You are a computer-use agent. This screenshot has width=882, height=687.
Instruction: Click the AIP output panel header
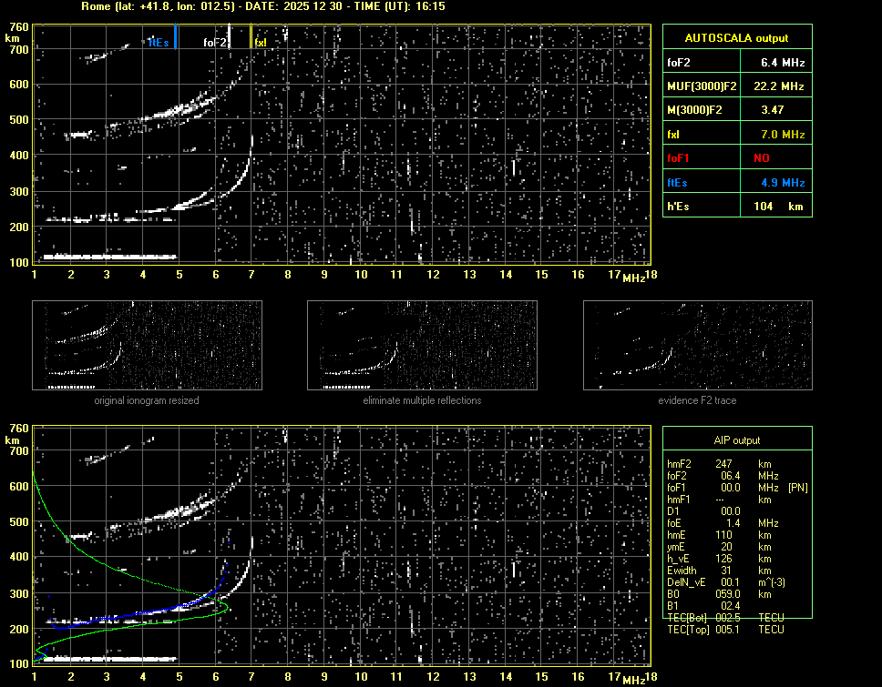pos(736,440)
